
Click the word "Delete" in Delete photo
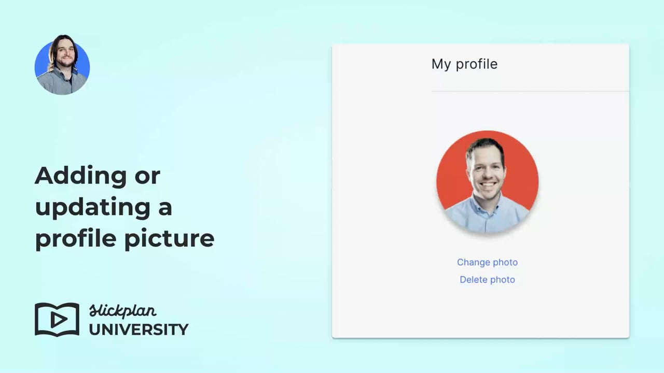tap(473, 280)
